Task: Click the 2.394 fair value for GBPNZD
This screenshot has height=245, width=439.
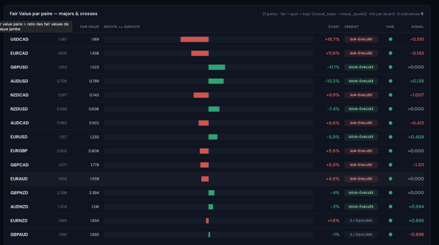Action: coord(94,193)
